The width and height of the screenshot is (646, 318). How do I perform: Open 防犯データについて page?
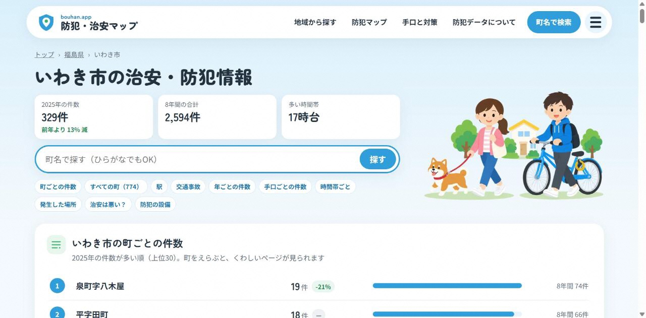(x=484, y=22)
